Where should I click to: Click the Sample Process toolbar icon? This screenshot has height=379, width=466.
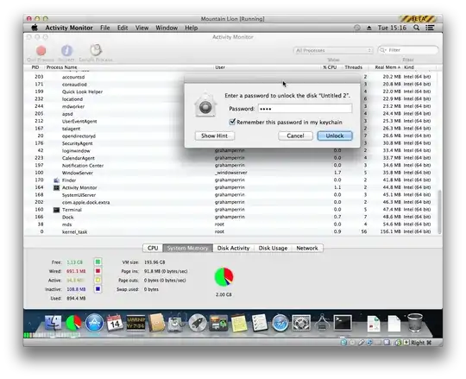pos(96,50)
